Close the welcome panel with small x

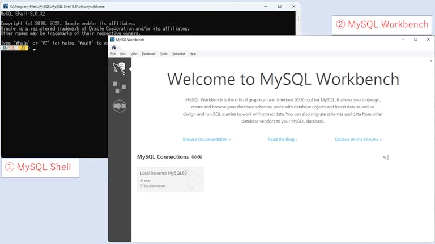click(431, 61)
